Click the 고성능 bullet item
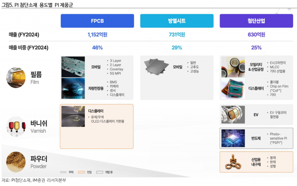 pos(195,71)
